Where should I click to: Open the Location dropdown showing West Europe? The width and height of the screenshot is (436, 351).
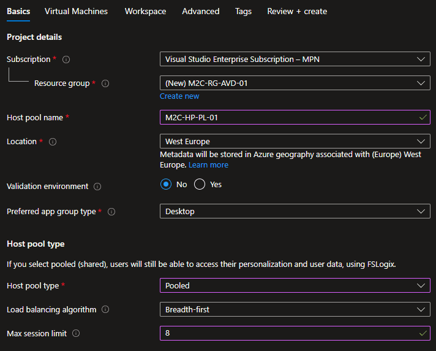click(294, 142)
